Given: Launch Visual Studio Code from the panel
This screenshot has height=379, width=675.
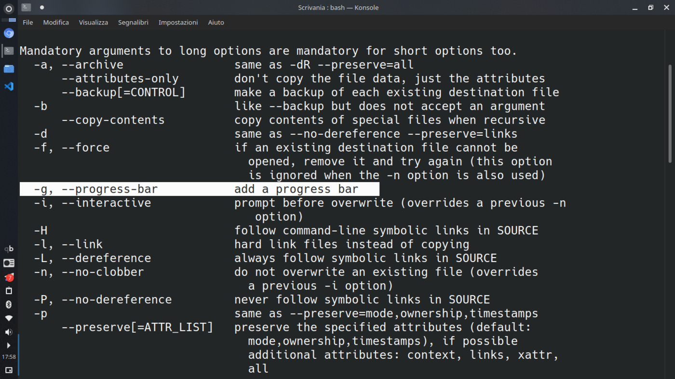Looking at the screenshot, I should (x=9, y=87).
